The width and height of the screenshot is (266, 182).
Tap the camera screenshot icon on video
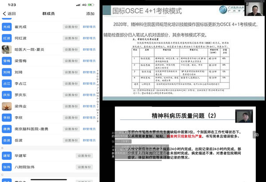[x=257, y=135]
